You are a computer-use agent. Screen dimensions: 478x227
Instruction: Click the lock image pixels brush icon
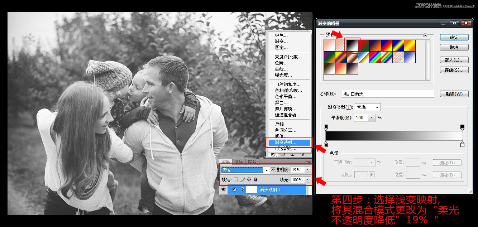(243, 180)
